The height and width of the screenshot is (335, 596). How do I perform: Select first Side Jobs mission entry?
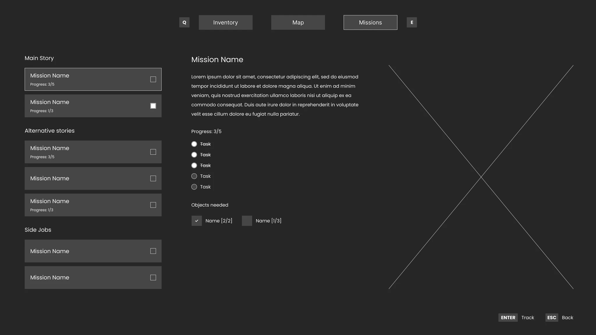coord(87,251)
